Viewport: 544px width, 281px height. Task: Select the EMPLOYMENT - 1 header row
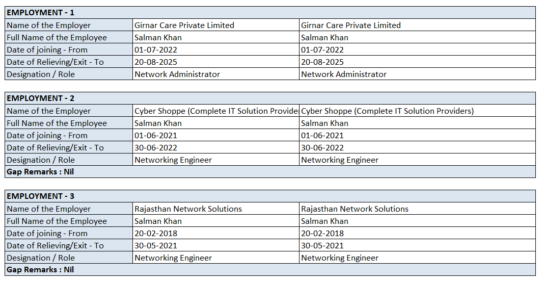40,13
